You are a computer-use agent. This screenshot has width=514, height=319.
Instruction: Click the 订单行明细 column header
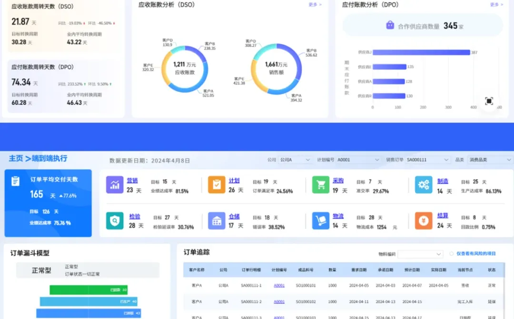[251, 270]
